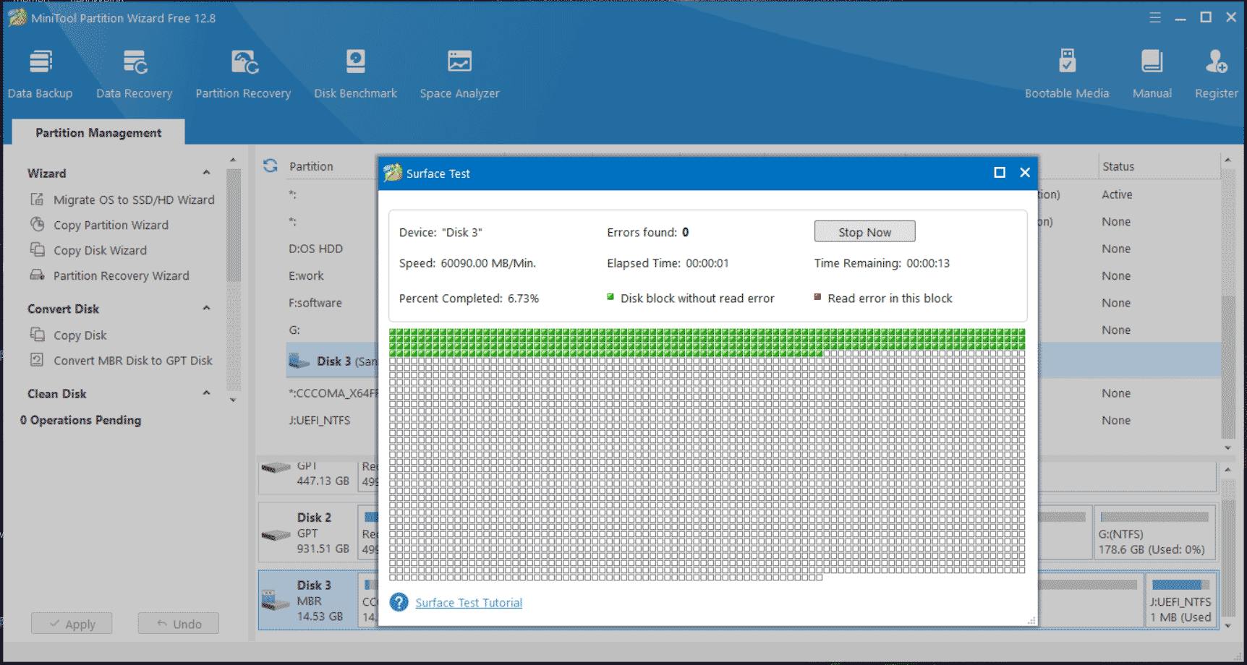Click the Disk 3 drive icon in the disk map

click(275, 600)
